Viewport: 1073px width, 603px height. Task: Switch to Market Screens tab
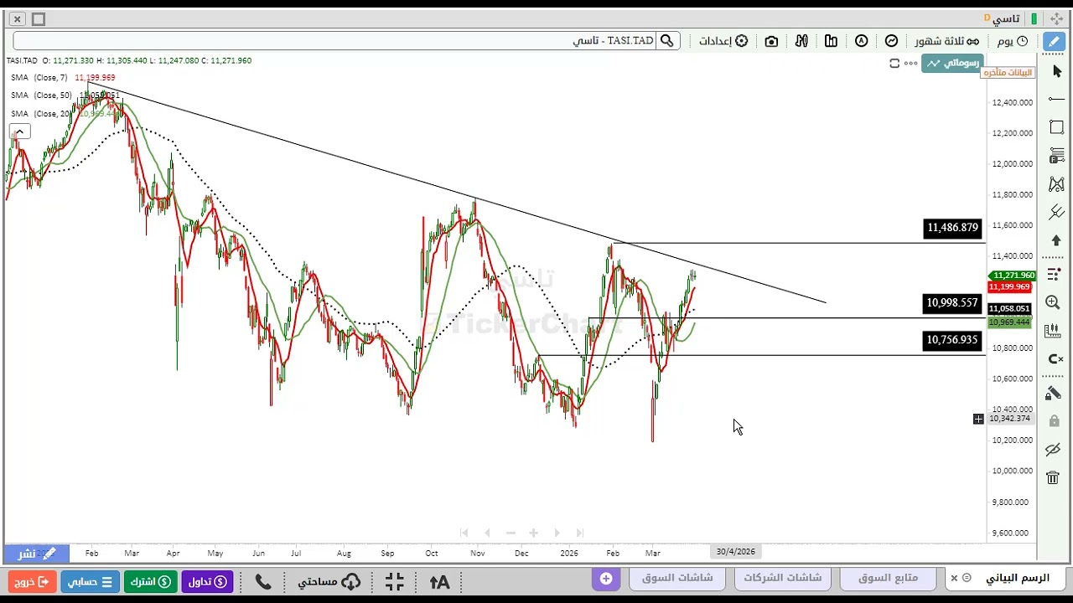point(677,578)
